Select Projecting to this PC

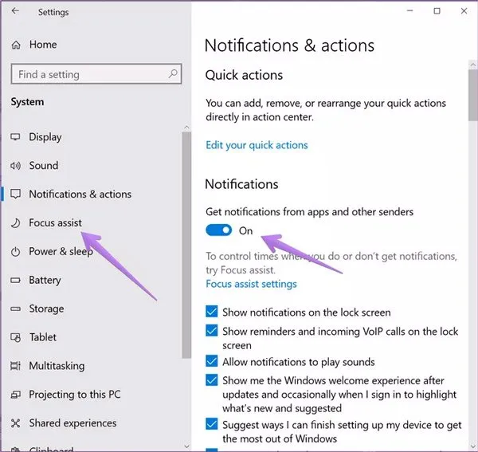tap(72, 395)
